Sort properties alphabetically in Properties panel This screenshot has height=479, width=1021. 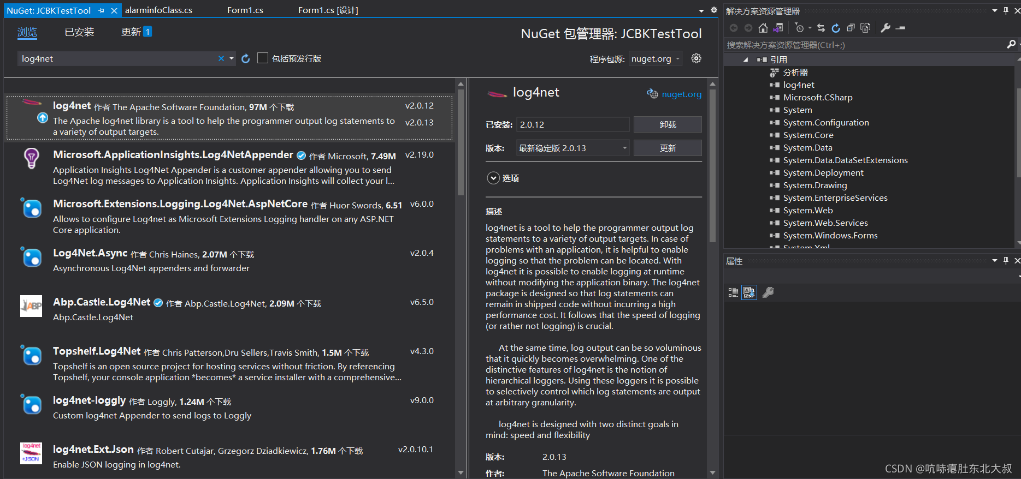click(749, 292)
